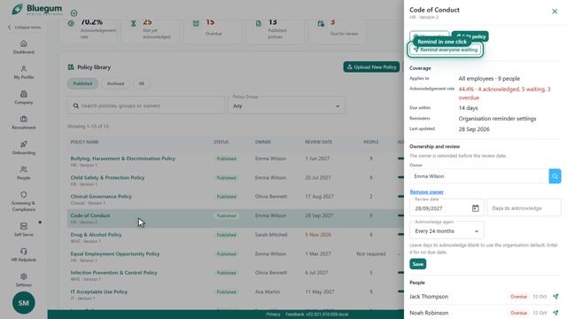Open Infection Prevention & Control Policy

114,273
